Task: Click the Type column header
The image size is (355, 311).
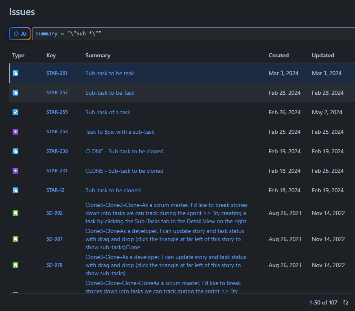Action: pos(18,55)
